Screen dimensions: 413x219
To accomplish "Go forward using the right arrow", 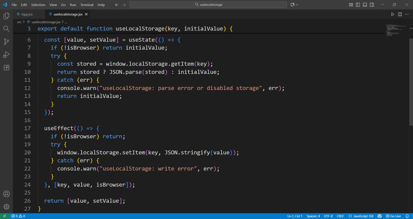I will 124,5.
